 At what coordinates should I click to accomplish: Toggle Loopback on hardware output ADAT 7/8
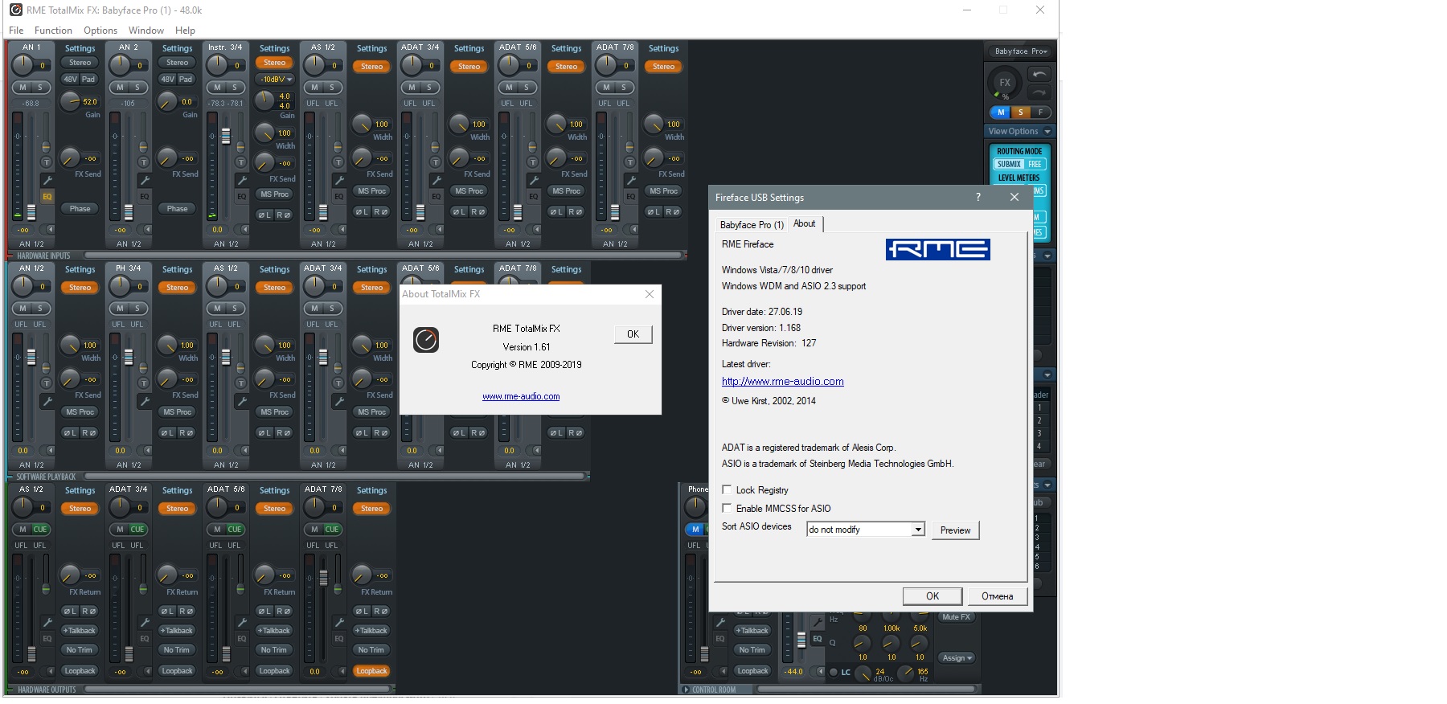[371, 671]
